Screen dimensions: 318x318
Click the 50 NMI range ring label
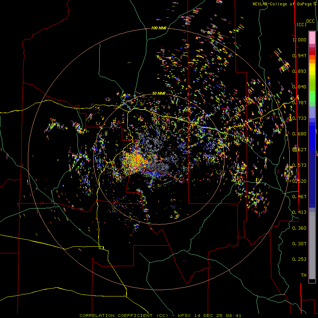[x=159, y=93]
